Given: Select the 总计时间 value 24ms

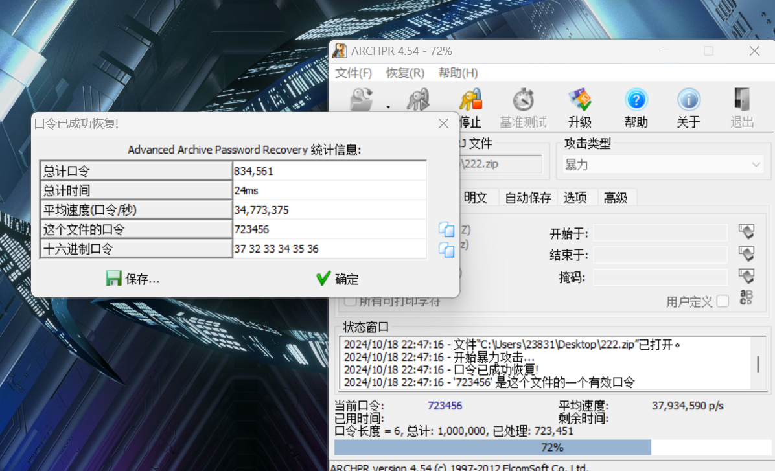Looking at the screenshot, I should (x=329, y=190).
